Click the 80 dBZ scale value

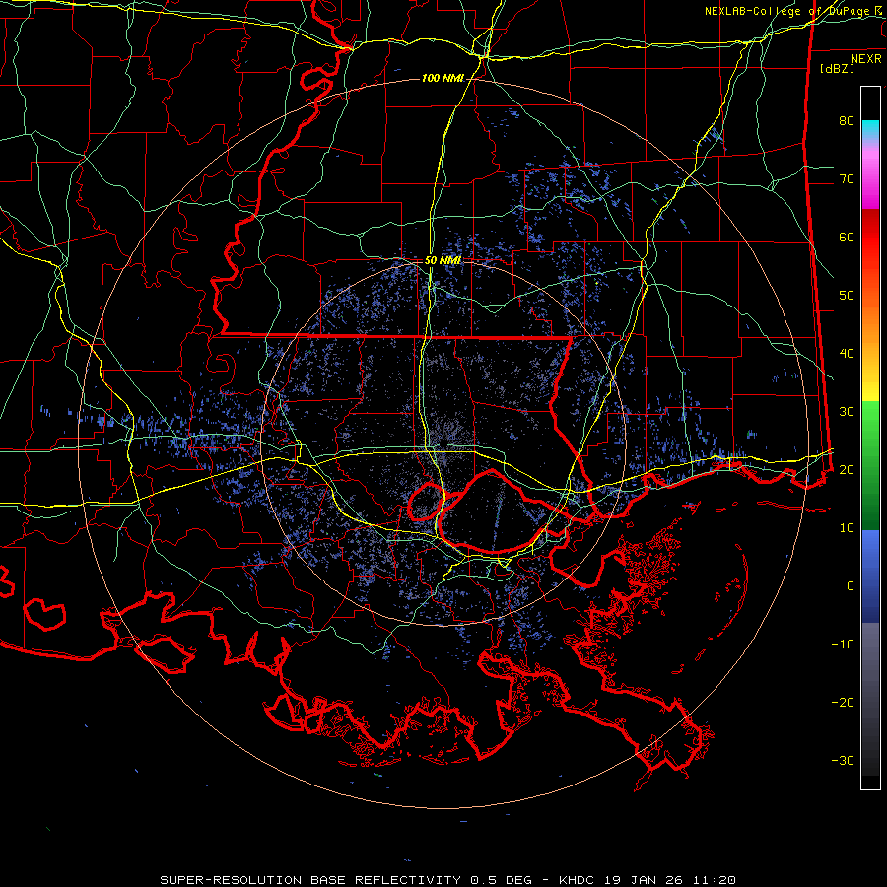(x=847, y=120)
